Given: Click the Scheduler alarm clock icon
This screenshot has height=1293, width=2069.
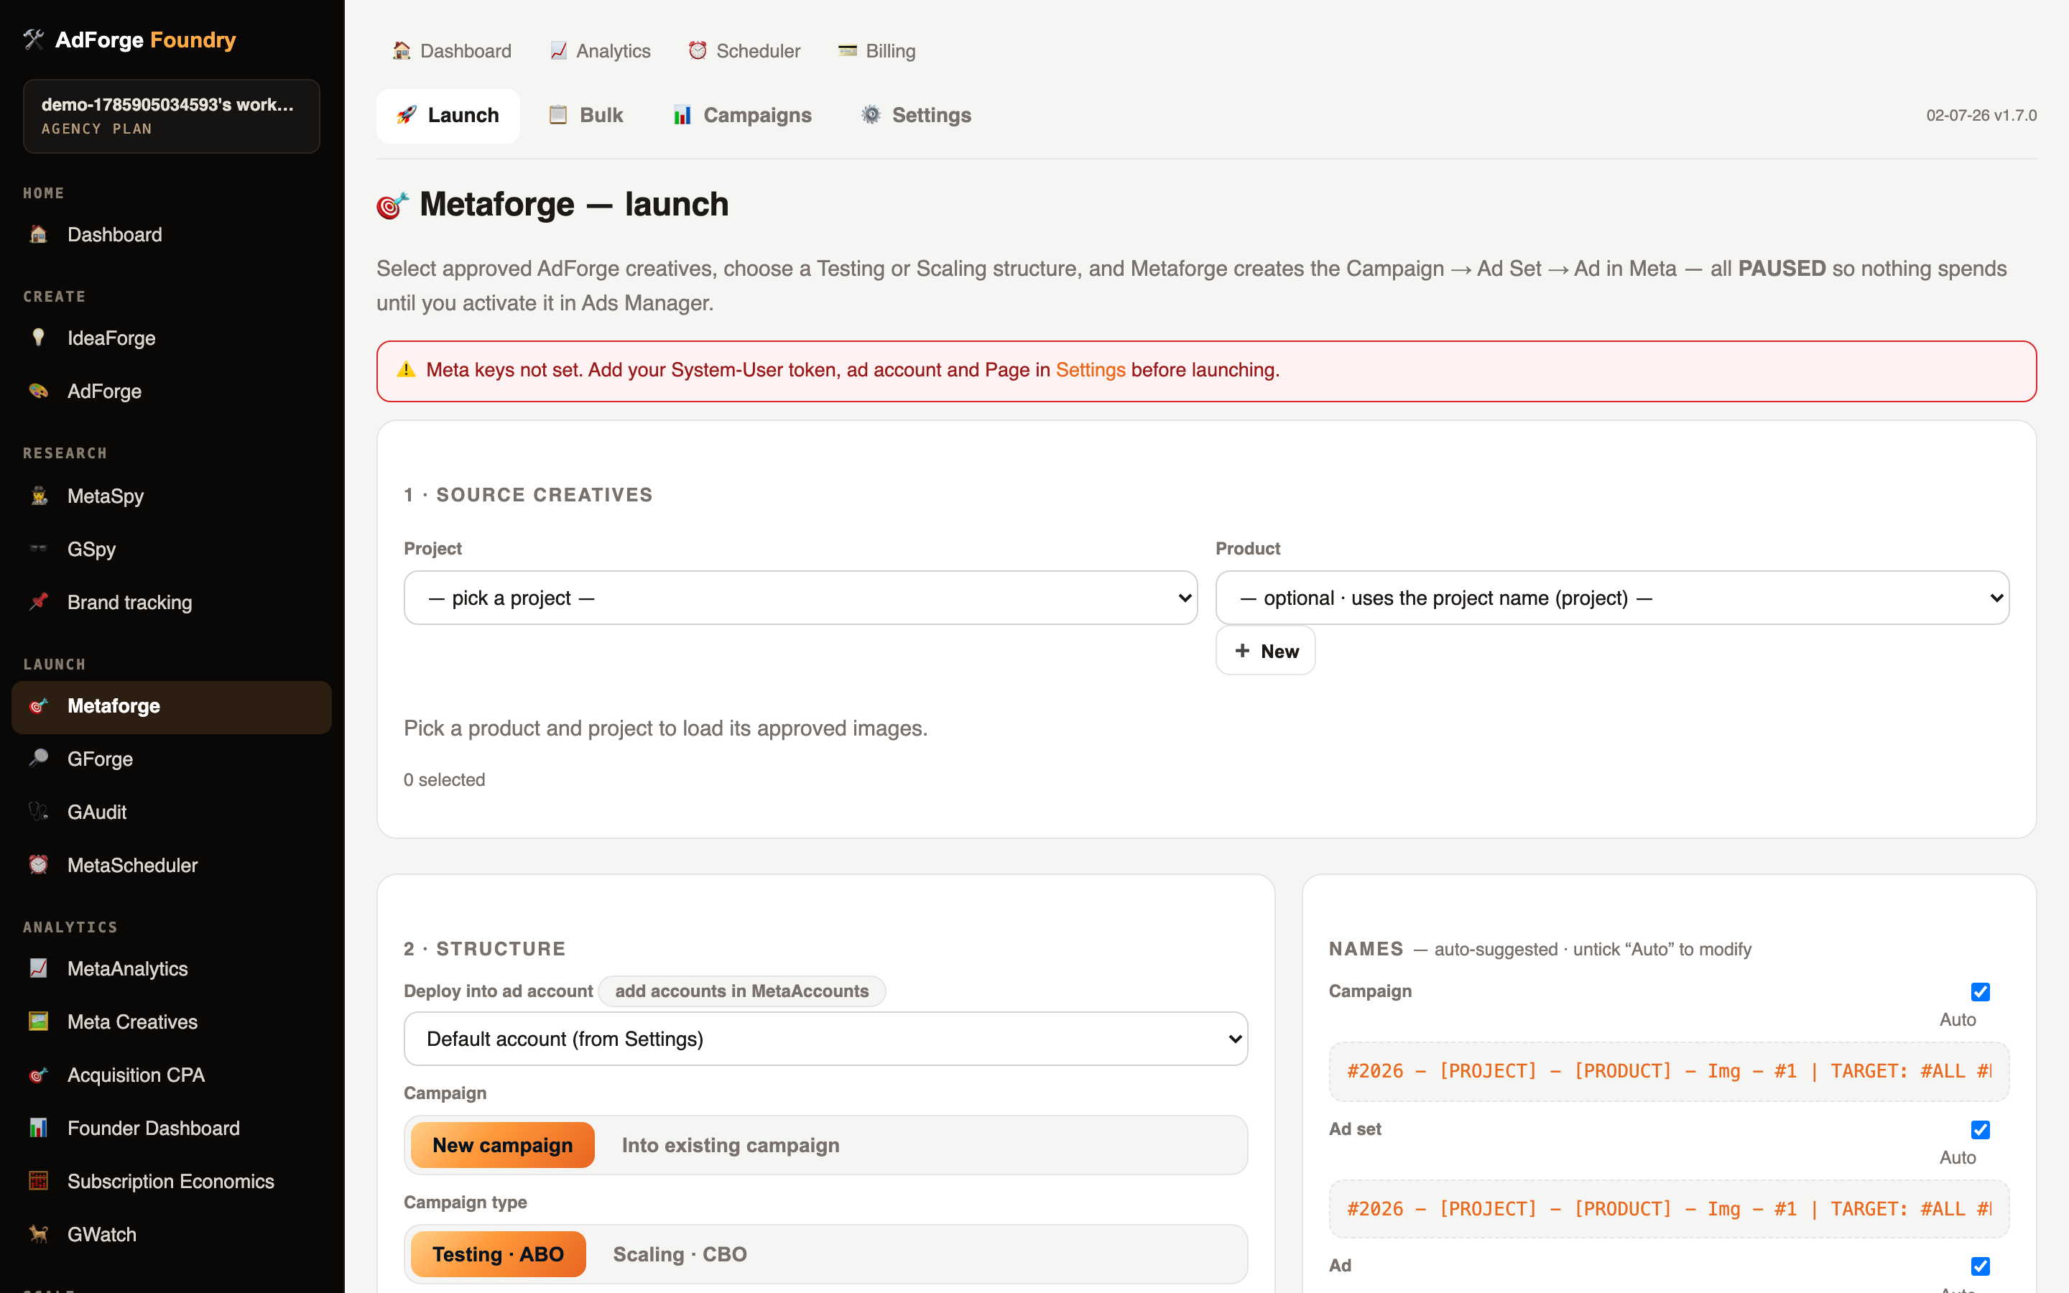Looking at the screenshot, I should click(698, 50).
